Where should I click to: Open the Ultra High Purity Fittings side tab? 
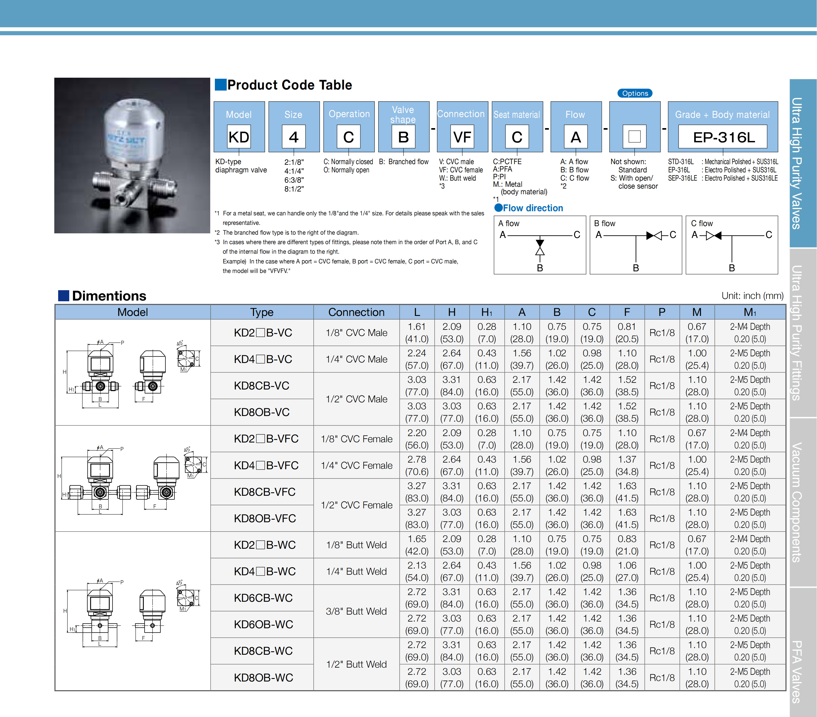pos(803,333)
